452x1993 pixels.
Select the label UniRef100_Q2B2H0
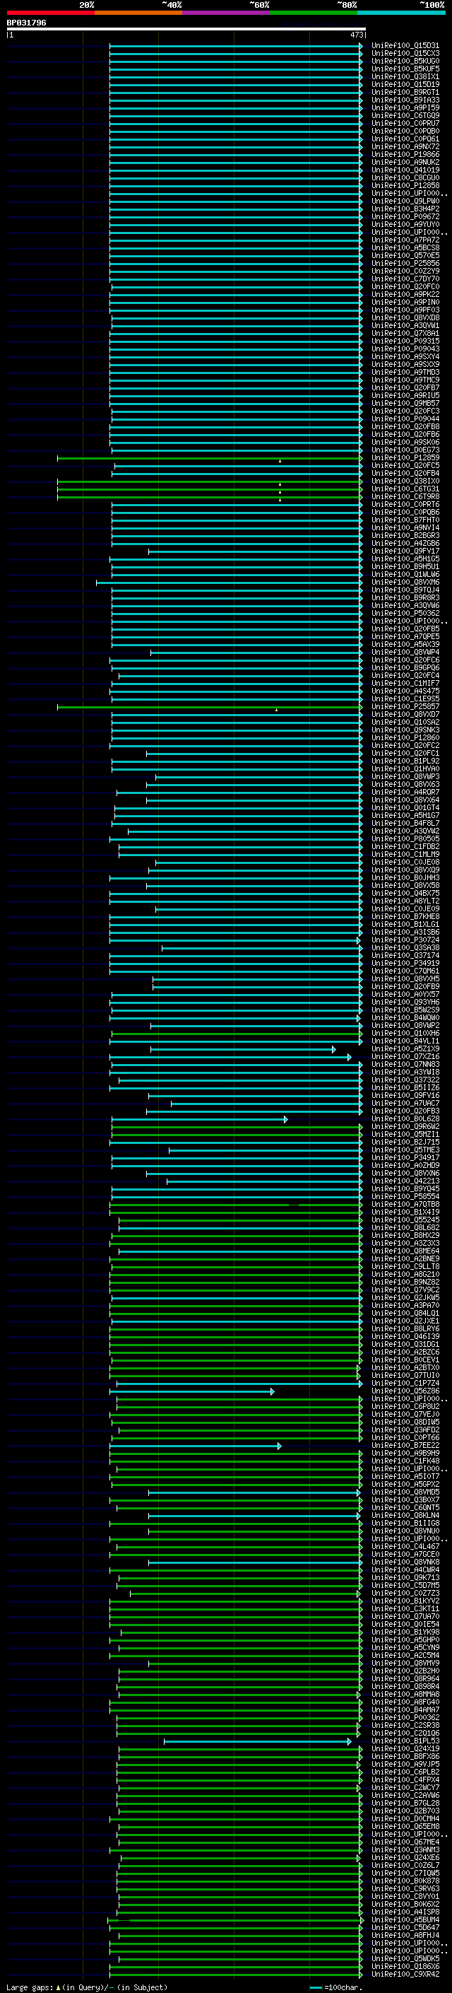(405, 1671)
